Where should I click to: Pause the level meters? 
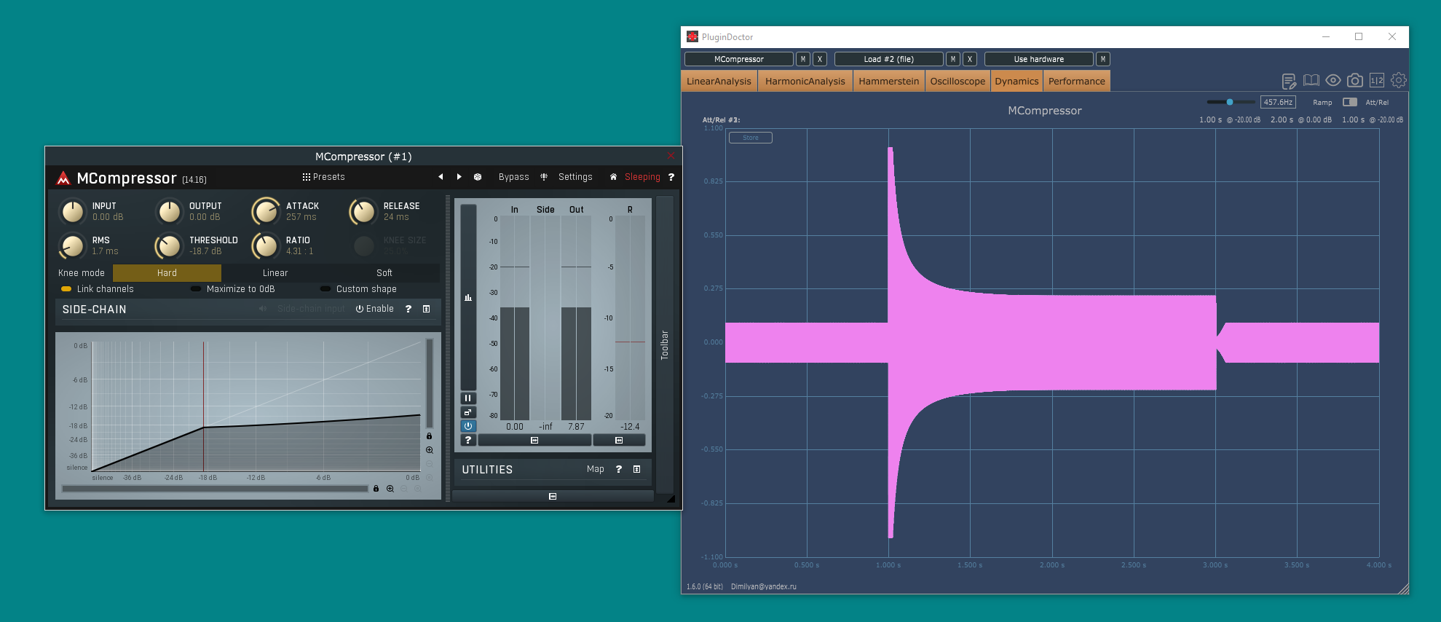[468, 398]
